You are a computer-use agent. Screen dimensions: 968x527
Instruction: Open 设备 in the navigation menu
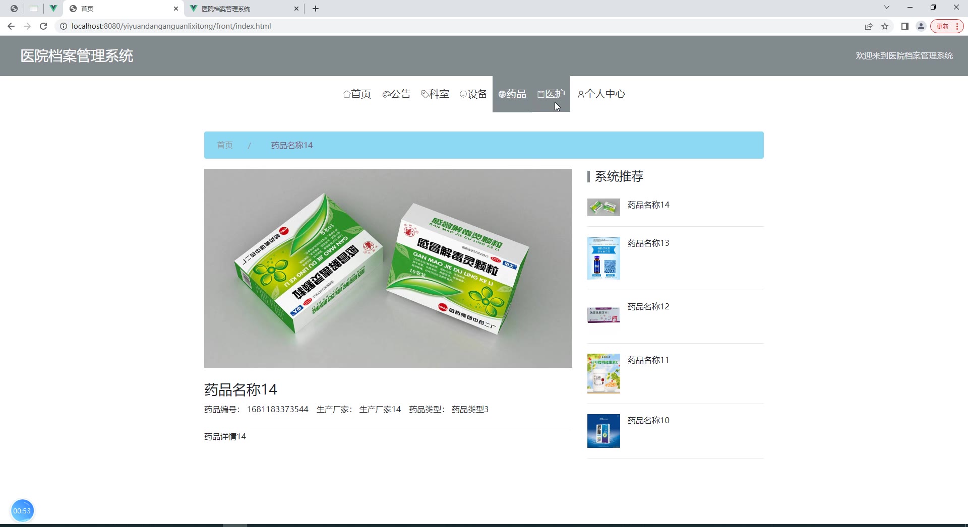pos(473,94)
